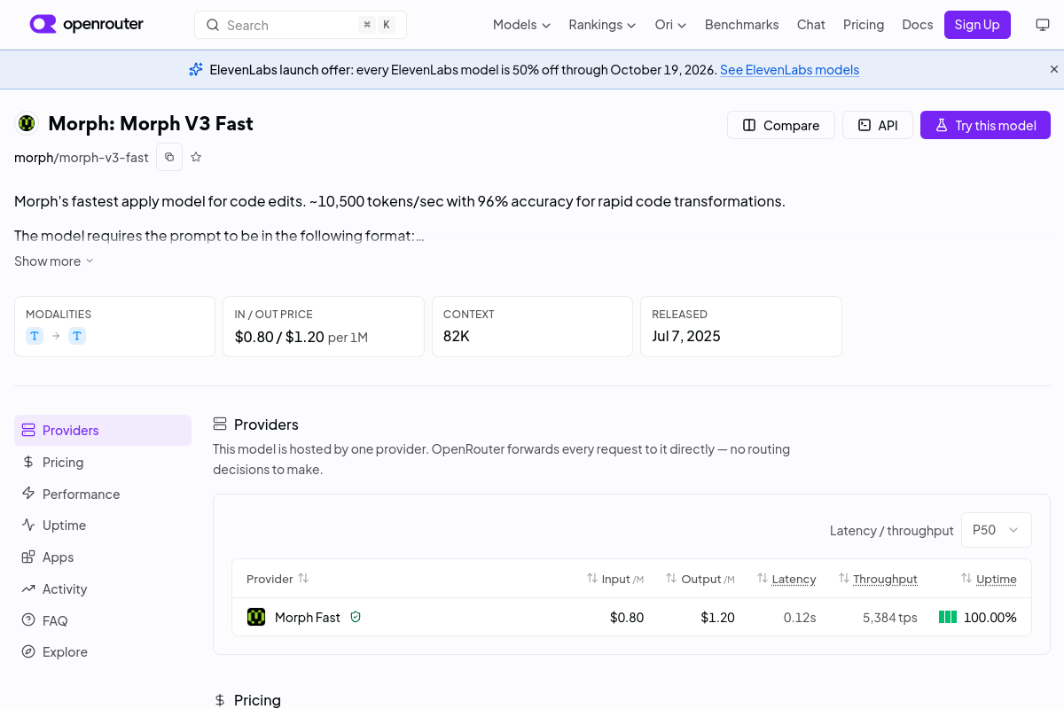Select Uptime in the sidebar
Screen dimensions: 1064x709
(103, 526)
